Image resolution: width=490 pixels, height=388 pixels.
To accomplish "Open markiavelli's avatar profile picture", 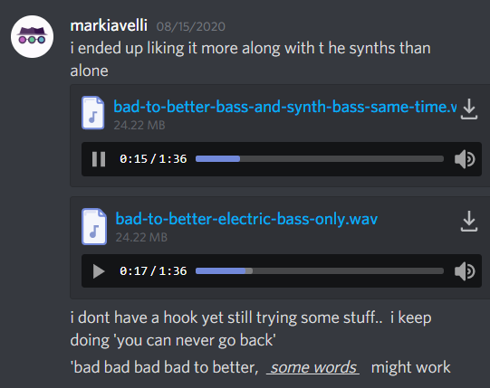I will 33,36.
